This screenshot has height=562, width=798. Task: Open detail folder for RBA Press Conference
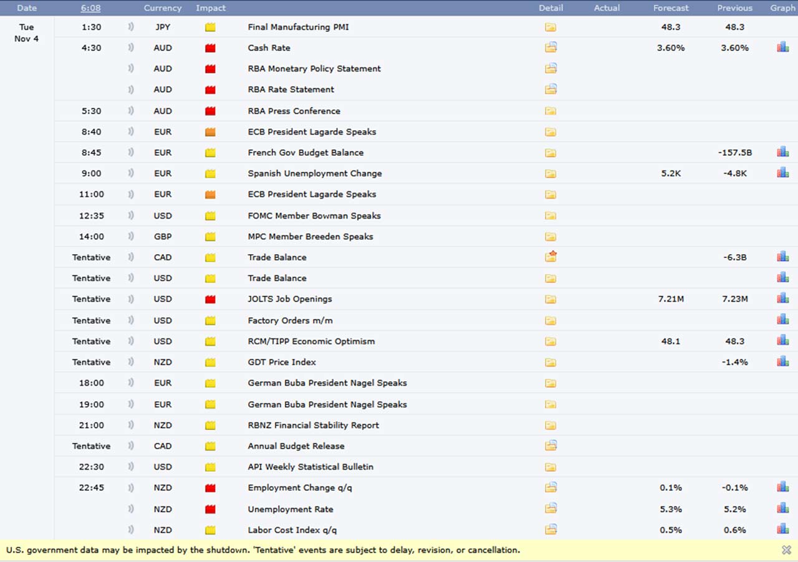(x=550, y=111)
